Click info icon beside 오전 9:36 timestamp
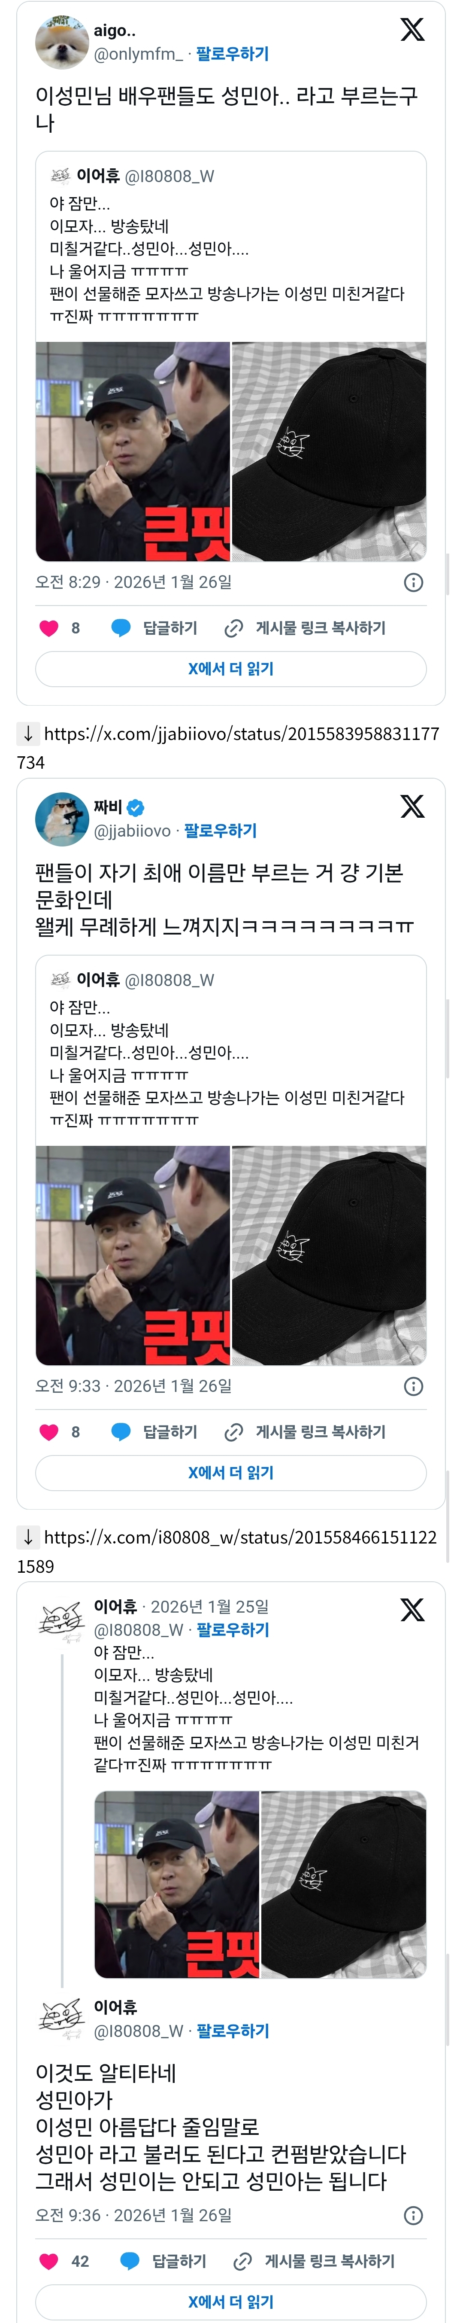 (x=414, y=2215)
